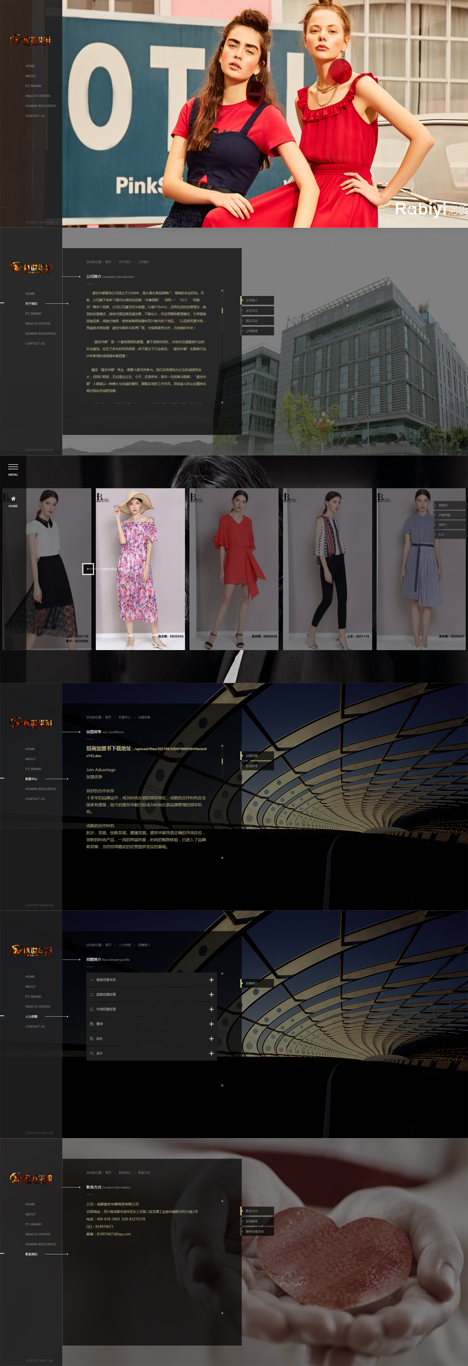
Task: Open the floral dress 6835045 thumbnail
Action: click(140, 569)
